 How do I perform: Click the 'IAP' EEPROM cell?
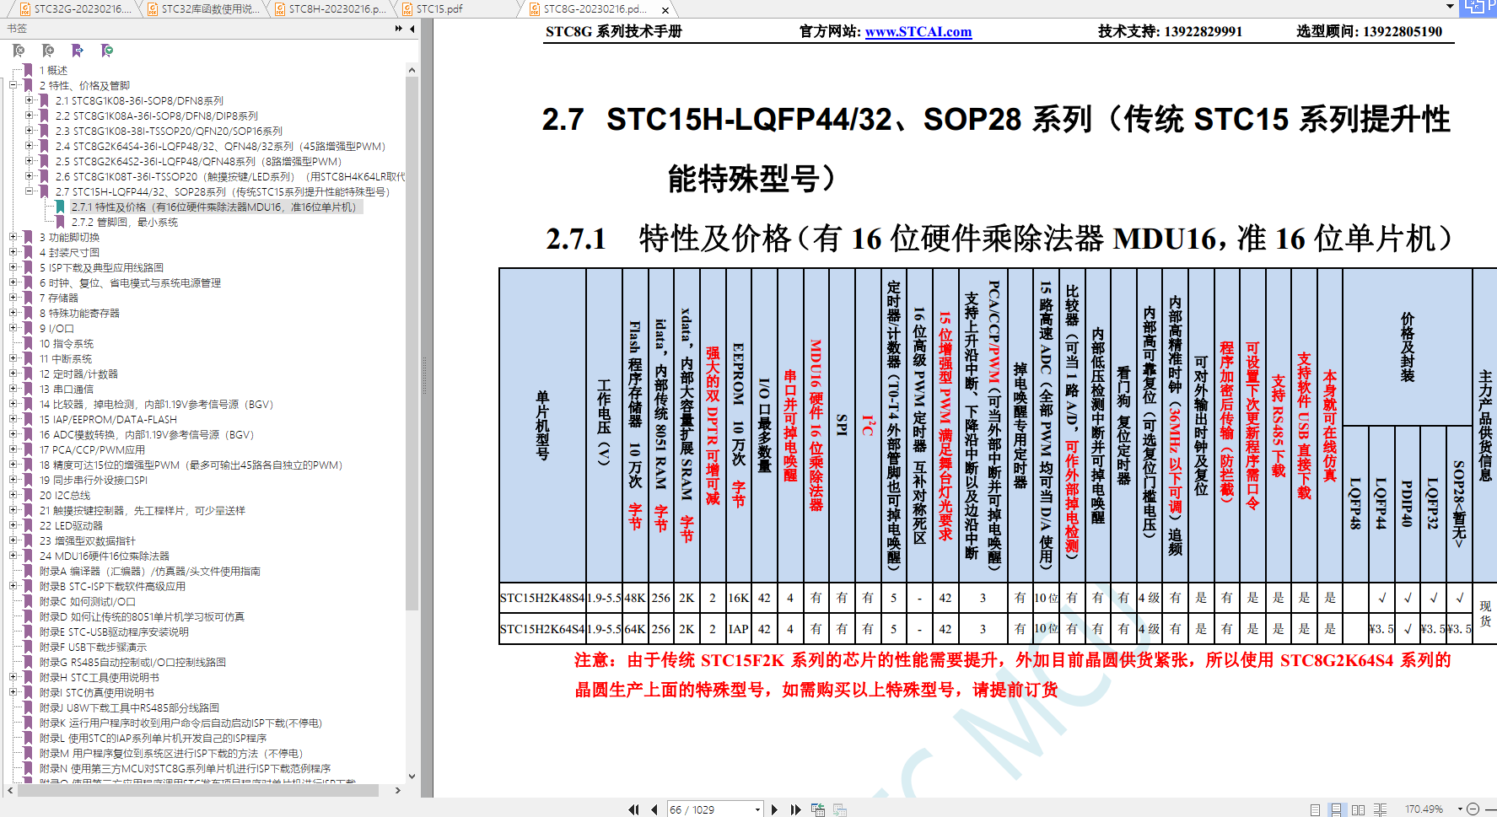pos(738,628)
